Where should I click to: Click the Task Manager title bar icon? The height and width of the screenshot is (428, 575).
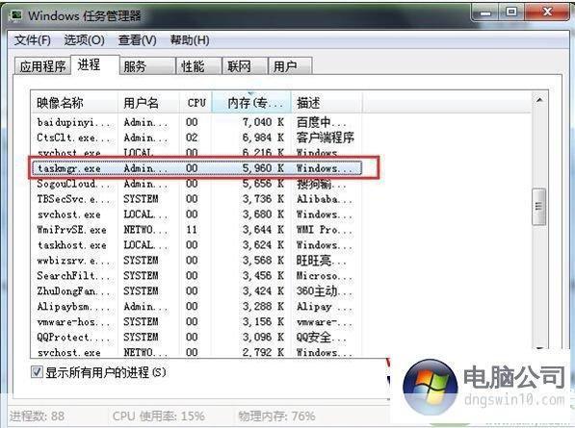[15, 15]
